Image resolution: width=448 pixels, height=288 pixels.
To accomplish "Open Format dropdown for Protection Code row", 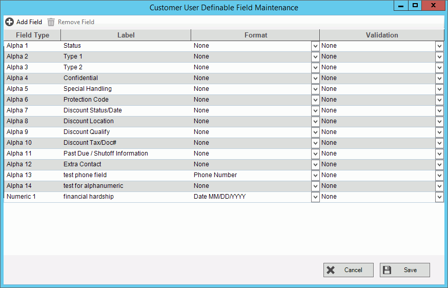I will (315, 100).
